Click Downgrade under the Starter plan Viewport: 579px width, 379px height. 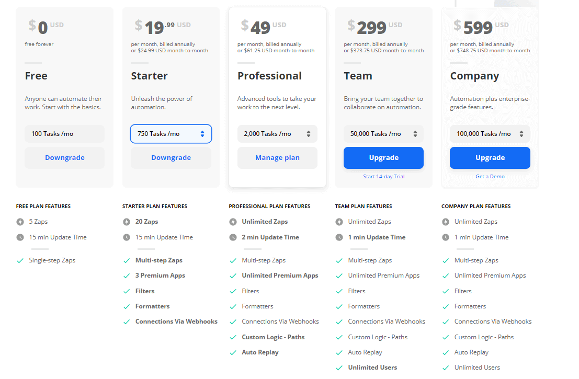tap(171, 157)
